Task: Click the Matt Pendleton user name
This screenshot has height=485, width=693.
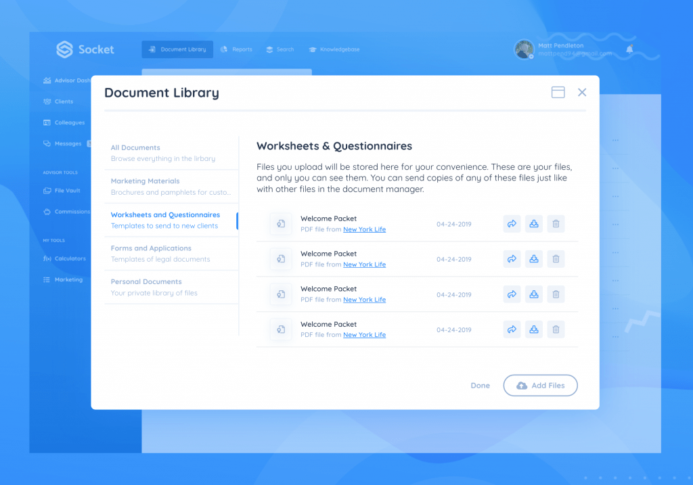Action: [561, 45]
